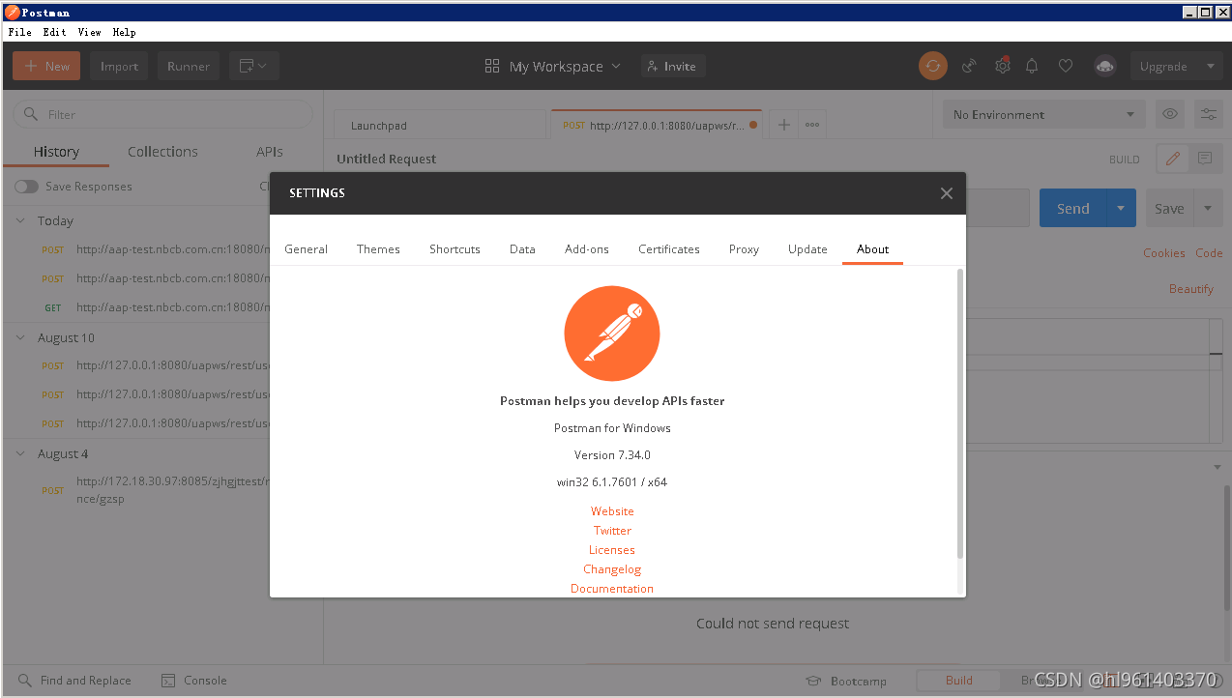Open the Launchpad tab

440,125
